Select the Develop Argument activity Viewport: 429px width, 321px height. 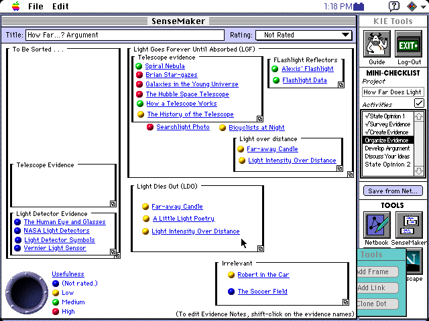click(388, 148)
